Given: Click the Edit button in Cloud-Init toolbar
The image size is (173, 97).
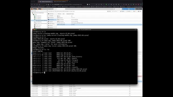Looking at the screenshot, I should [x=64, y=14].
